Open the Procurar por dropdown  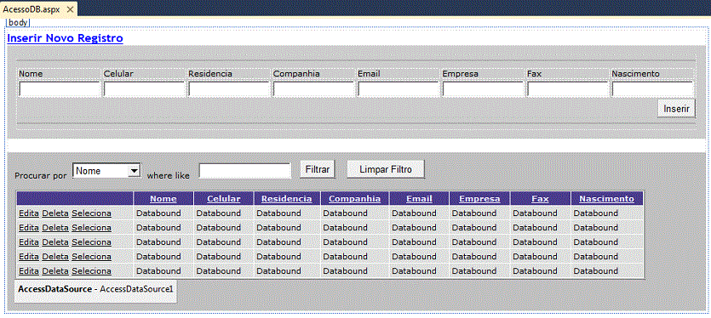(x=106, y=171)
